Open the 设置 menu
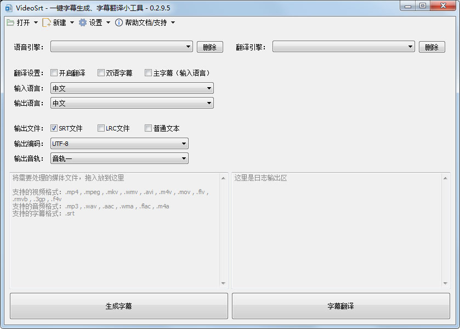The image size is (460, 329). point(95,22)
